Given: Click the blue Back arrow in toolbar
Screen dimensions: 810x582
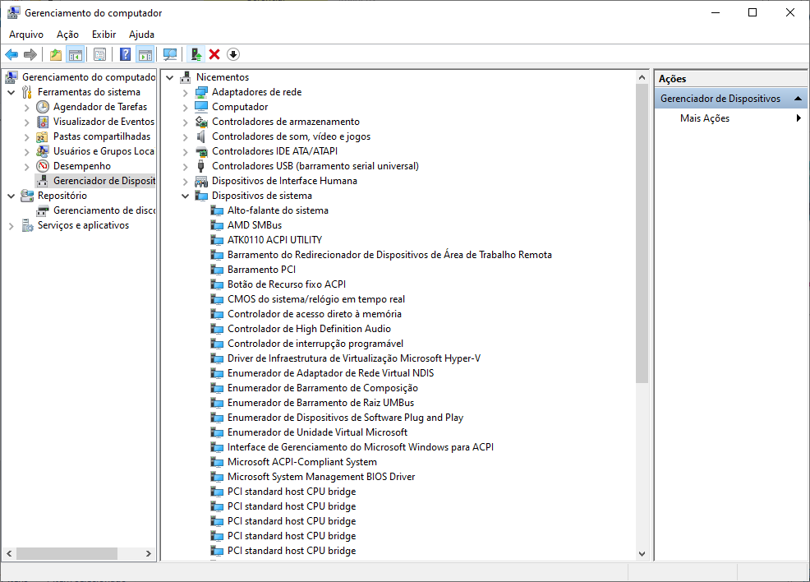Looking at the screenshot, I should coord(12,54).
